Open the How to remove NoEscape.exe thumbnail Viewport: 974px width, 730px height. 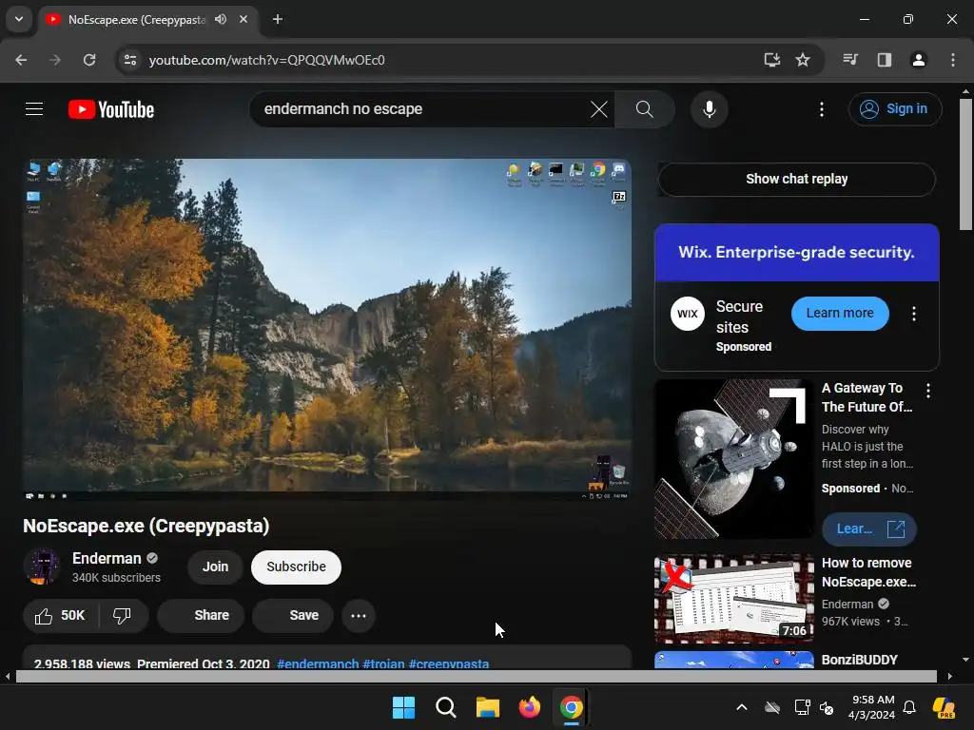pos(733,599)
